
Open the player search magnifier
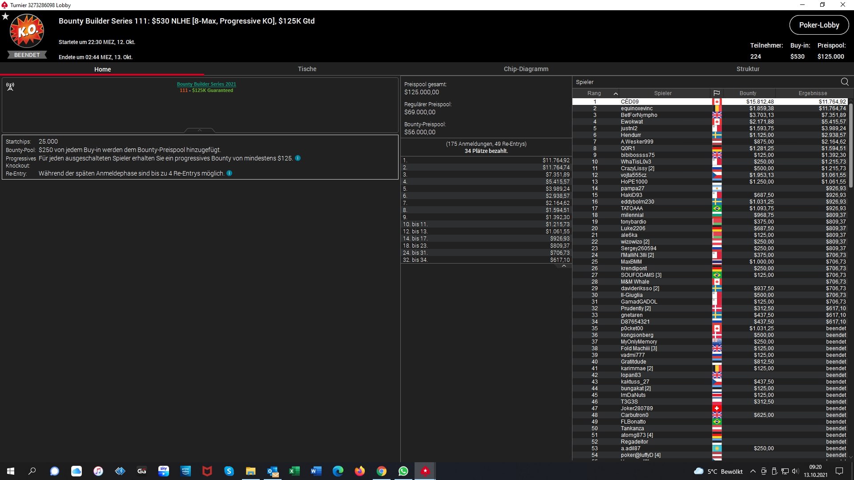pos(844,82)
